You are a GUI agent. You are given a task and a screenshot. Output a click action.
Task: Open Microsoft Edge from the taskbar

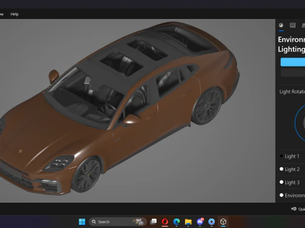[177, 222]
